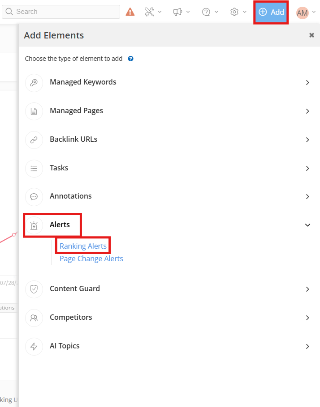Screen dimensions: 320x407
Task: Click the blue help icon beside instructions
Action: point(131,59)
